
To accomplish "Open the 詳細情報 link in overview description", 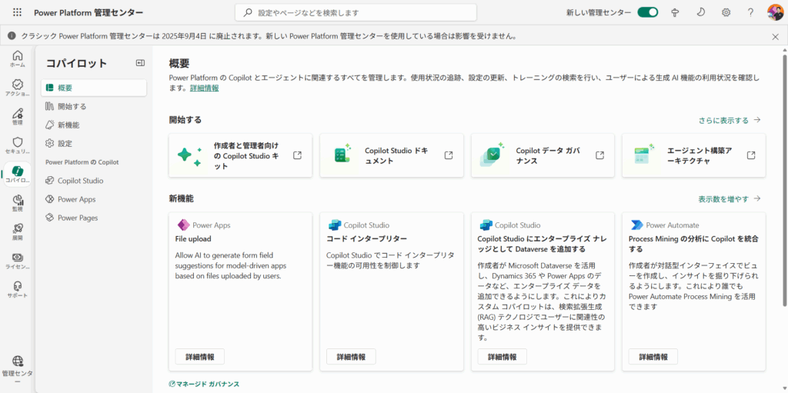I will (204, 88).
